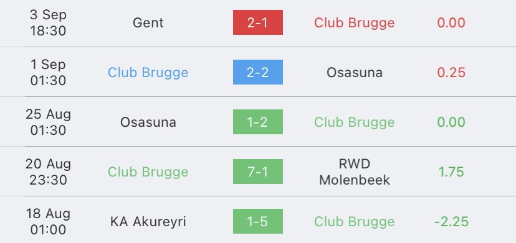Screen dimensions: 516x243
Task: Click the 0.25 handicap value
Action: click(x=451, y=73)
